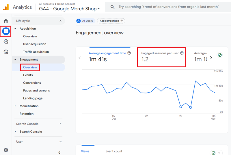This screenshot has height=155, width=231.
Task: Collapse the Search Console section header
Action: [x=60, y=124]
